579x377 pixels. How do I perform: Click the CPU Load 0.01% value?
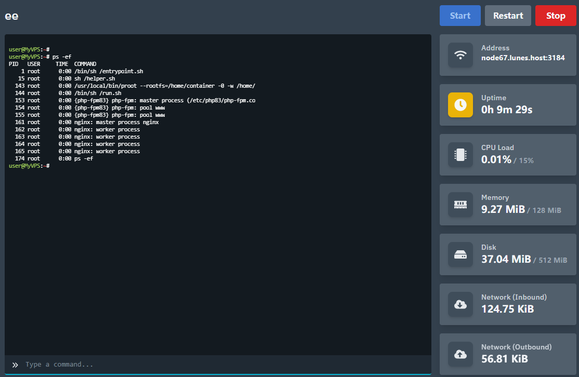(x=496, y=159)
